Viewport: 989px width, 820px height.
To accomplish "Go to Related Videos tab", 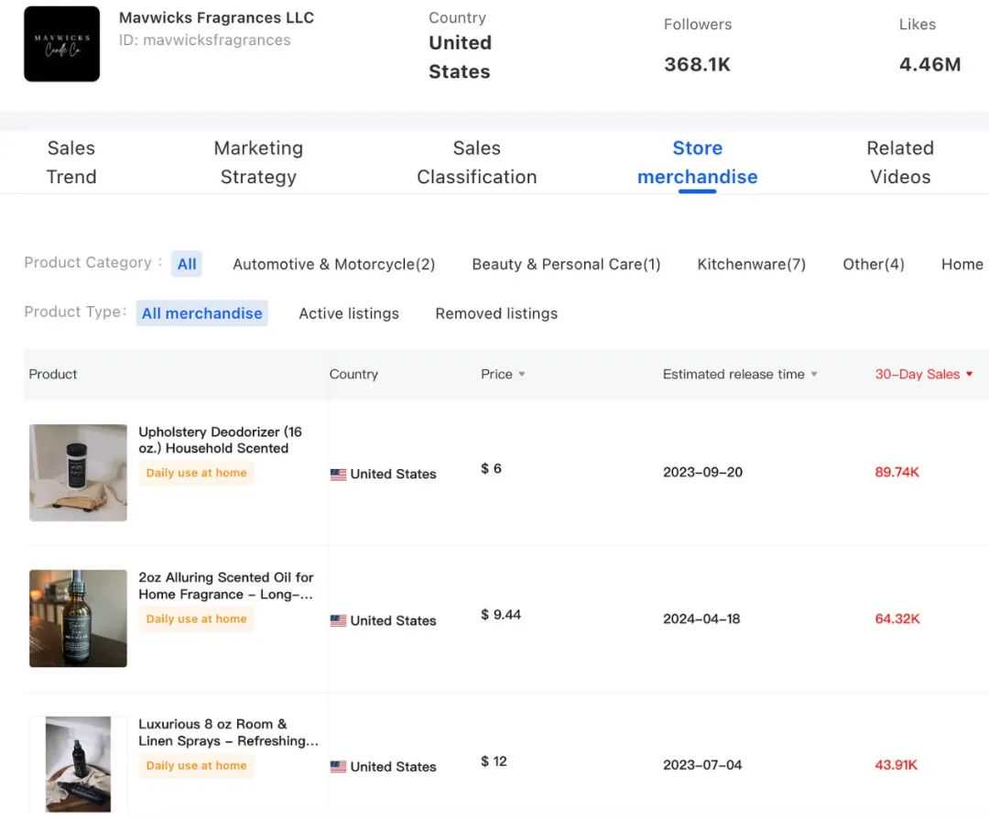I will (x=900, y=162).
